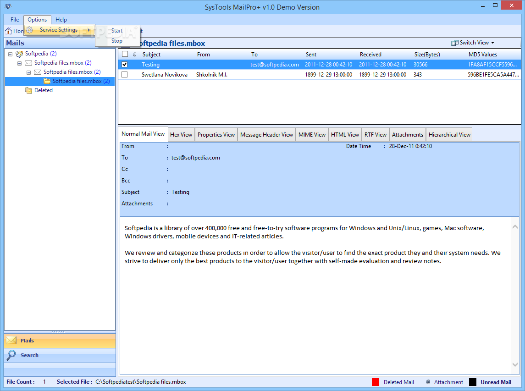The width and height of the screenshot is (525, 391).
Task: Click the envelope icon of the first-level Softpedia files.mbox
Action: [x=28, y=63]
